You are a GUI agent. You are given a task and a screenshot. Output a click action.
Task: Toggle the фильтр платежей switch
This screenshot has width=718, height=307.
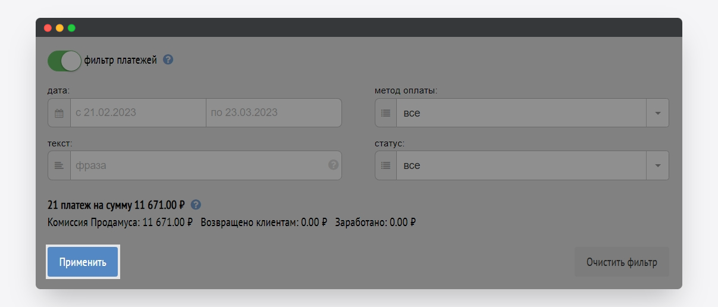[64, 61]
